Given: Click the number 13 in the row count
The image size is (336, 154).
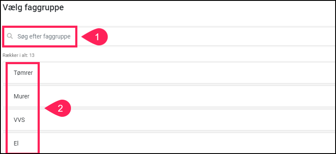Looking at the screenshot, I should pos(32,55).
